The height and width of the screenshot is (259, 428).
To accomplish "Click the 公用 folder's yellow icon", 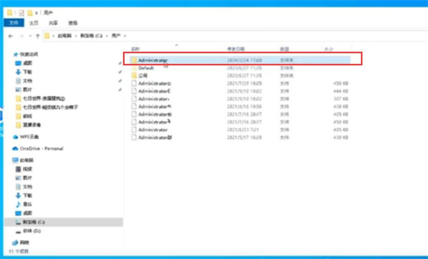I will pos(134,75).
